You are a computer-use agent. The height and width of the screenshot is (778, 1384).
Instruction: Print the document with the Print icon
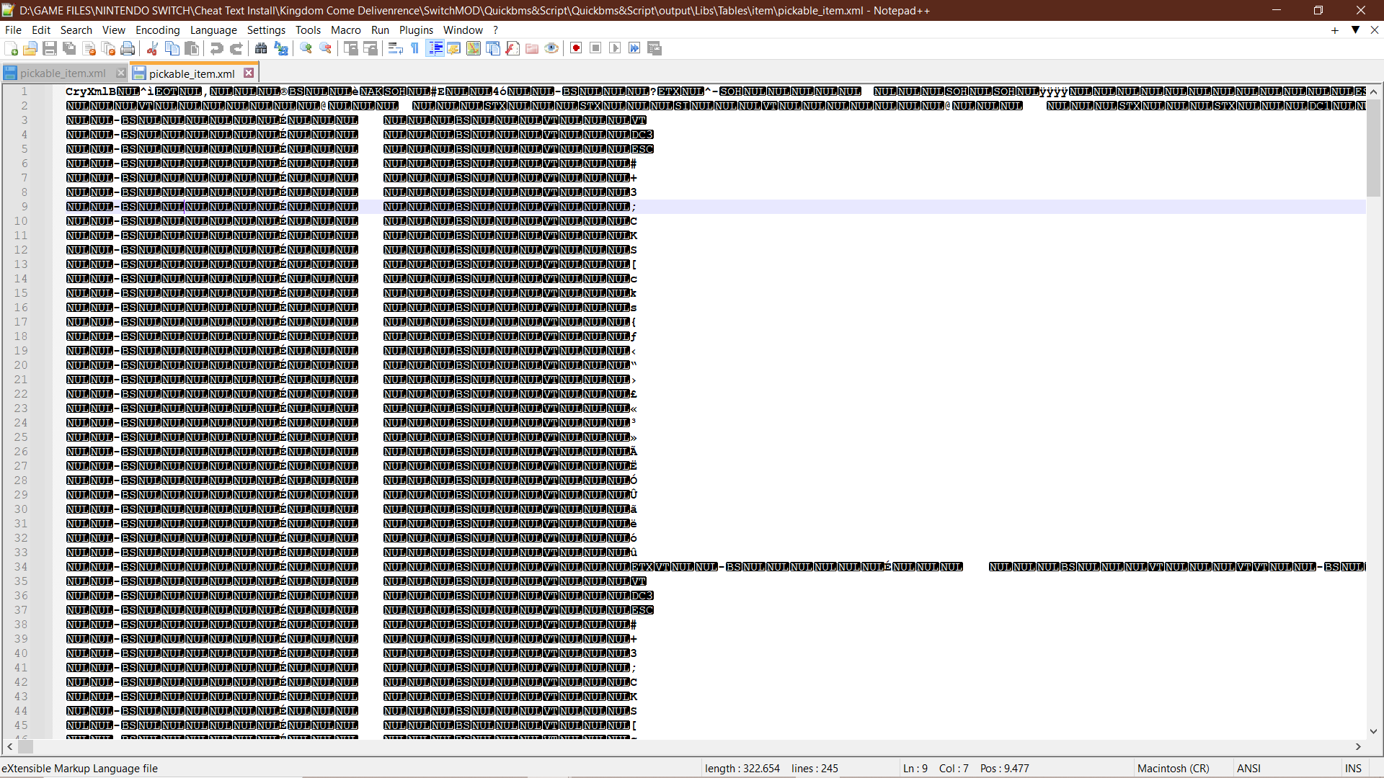128,48
